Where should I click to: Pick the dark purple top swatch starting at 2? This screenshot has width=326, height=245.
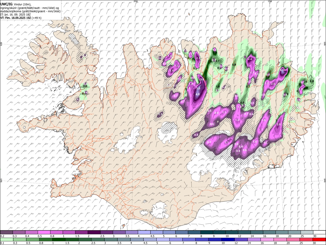pyautogui.click(x=94, y=232)
